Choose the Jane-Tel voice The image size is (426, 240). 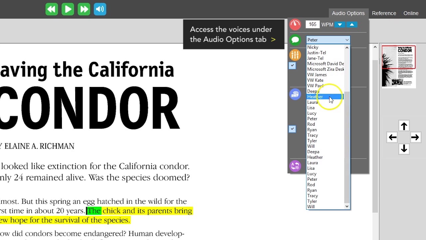tap(325, 58)
